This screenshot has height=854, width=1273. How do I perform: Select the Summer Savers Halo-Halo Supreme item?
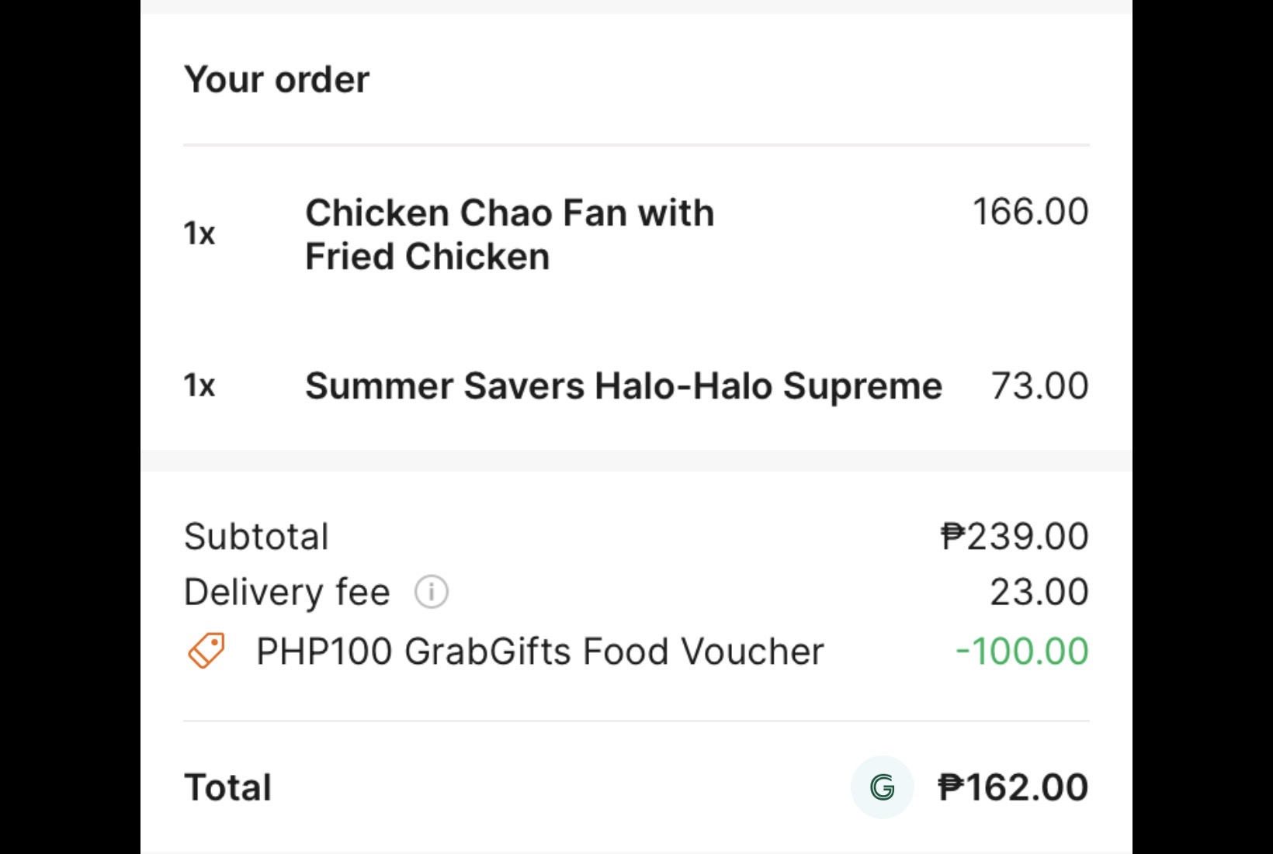coord(623,386)
